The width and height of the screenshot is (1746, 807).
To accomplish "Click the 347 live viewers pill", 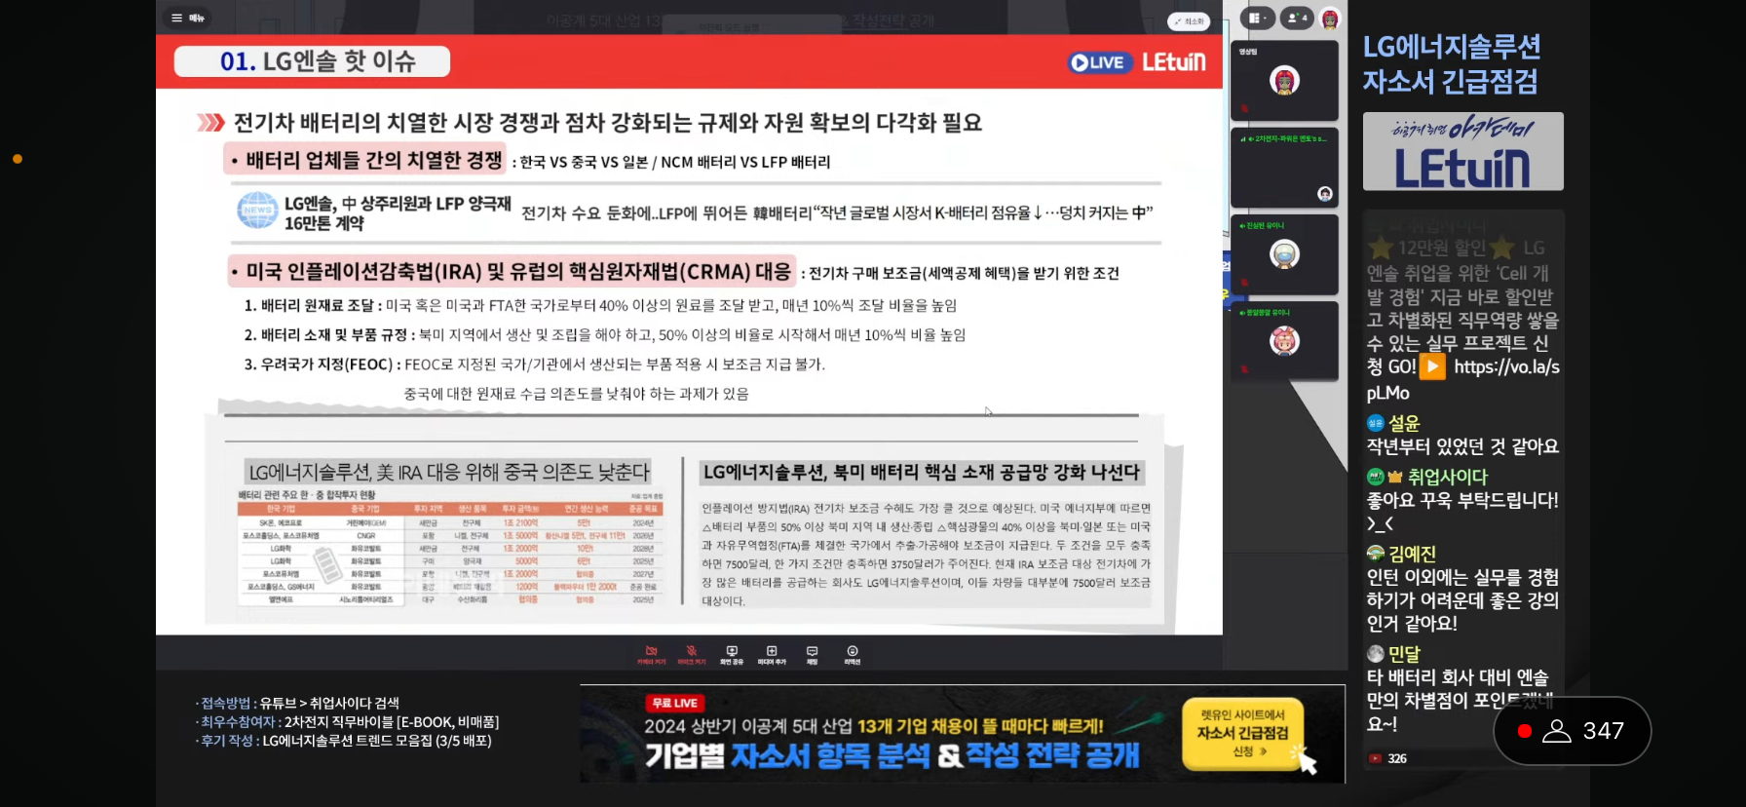I will [1572, 731].
